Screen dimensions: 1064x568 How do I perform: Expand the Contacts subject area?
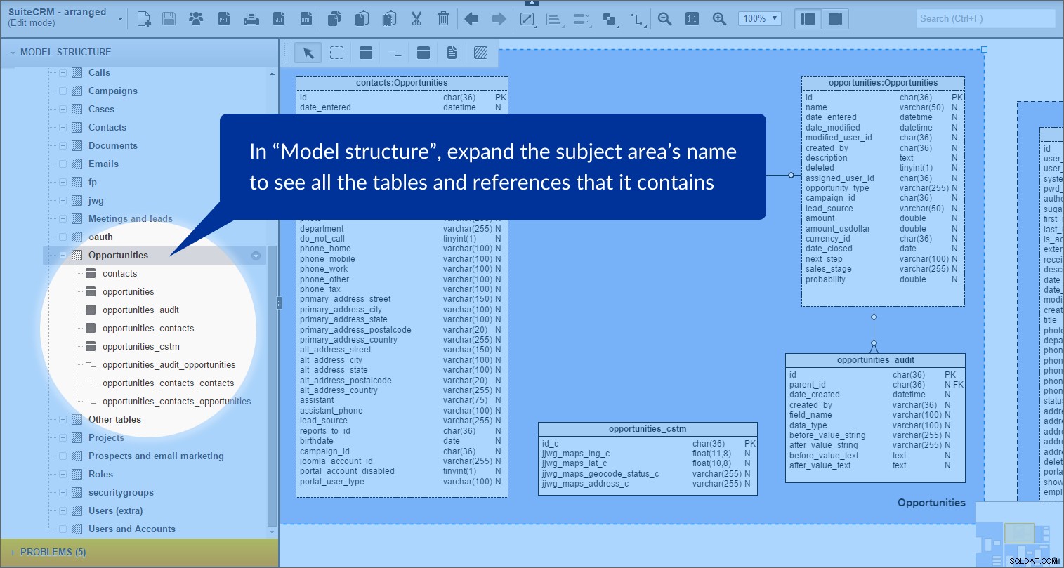click(63, 128)
